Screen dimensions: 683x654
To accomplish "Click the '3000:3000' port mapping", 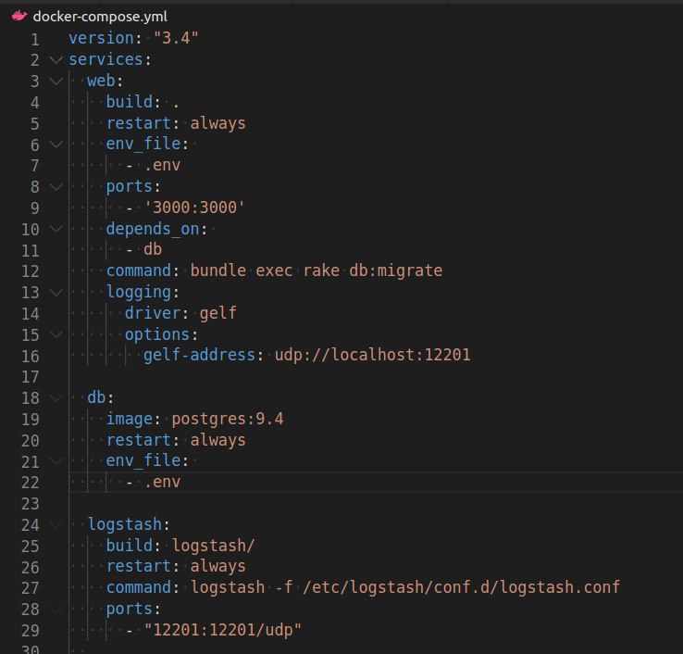I will 194,208.
